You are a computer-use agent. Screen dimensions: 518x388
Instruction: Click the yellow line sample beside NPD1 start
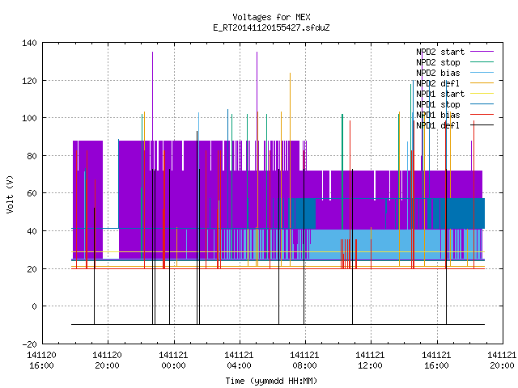click(x=482, y=94)
